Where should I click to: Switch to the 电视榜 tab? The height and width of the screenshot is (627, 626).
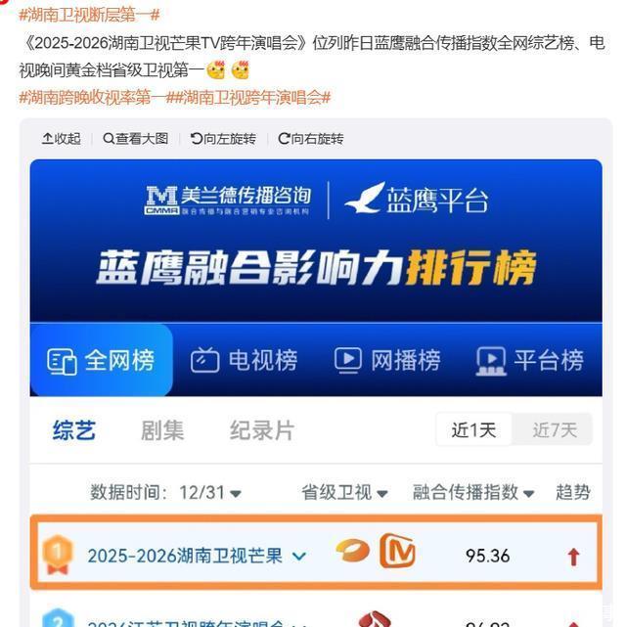tap(244, 360)
